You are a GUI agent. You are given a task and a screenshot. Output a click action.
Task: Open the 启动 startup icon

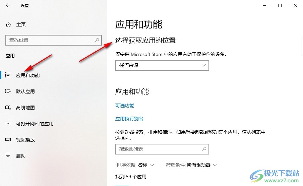pos(8,156)
